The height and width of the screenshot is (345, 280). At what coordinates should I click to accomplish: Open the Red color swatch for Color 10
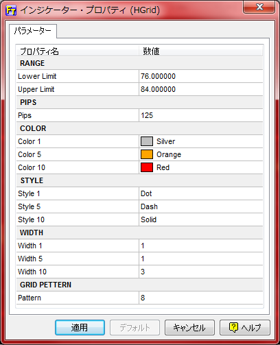[147, 167]
